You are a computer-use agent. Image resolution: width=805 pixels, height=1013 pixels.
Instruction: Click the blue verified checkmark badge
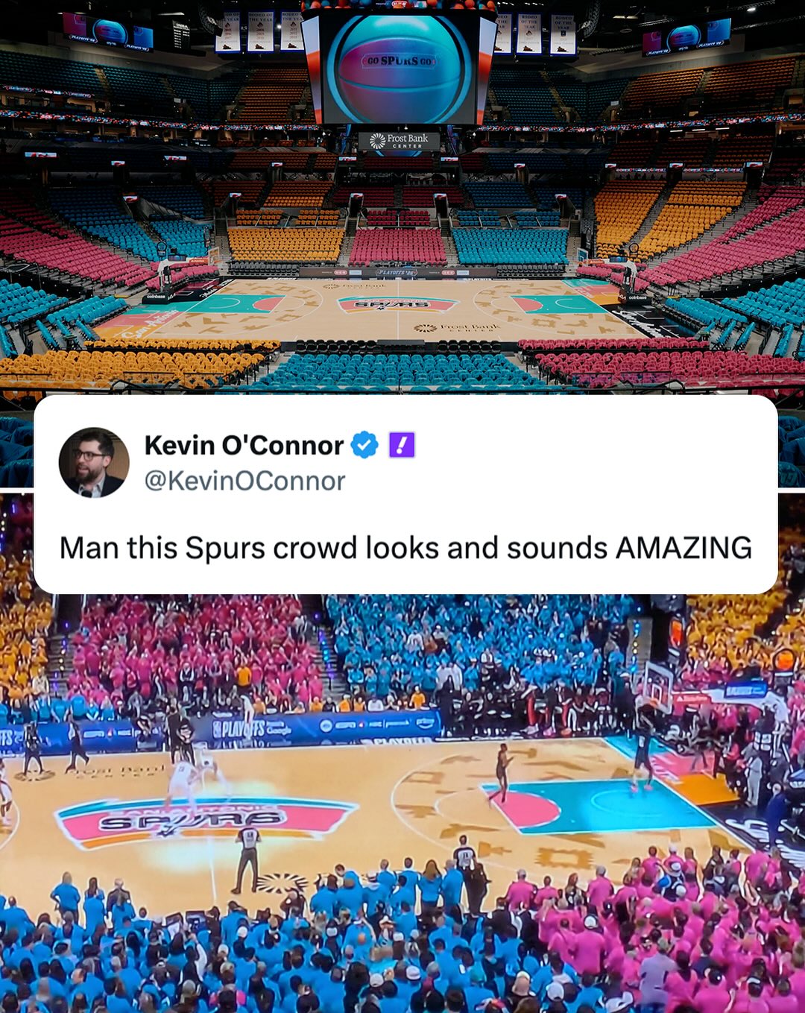(x=364, y=445)
